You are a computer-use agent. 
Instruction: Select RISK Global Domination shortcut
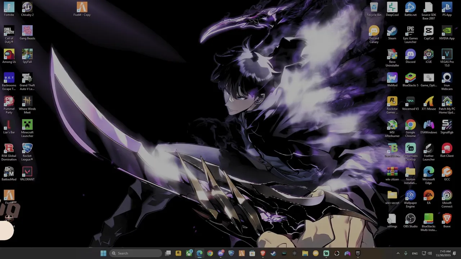tap(9, 152)
